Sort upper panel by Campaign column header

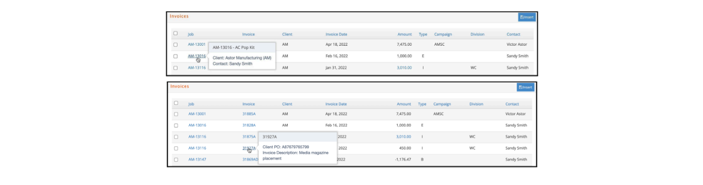tap(443, 34)
